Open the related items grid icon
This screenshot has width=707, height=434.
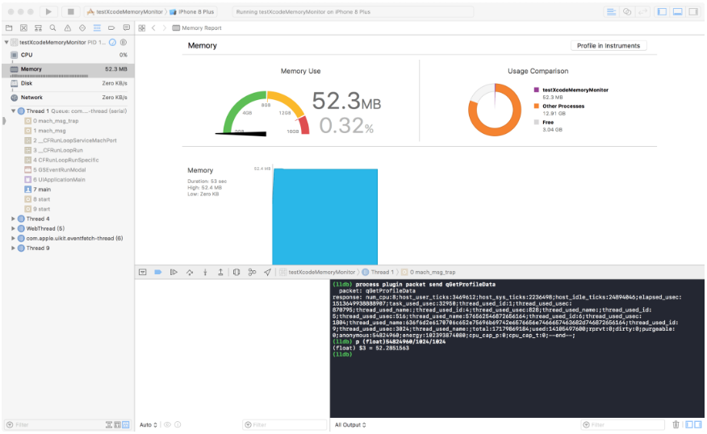[141, 28]
